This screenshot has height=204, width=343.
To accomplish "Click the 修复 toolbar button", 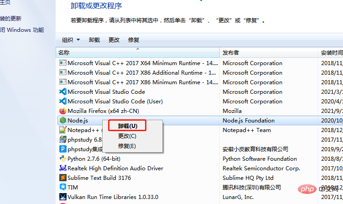I will [x=134, y=40].
